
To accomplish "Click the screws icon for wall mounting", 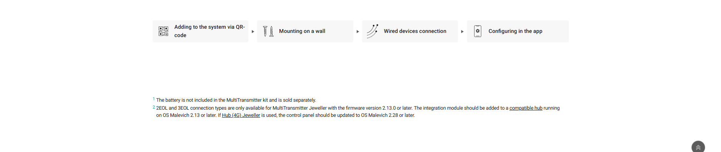I will [268, 31].
